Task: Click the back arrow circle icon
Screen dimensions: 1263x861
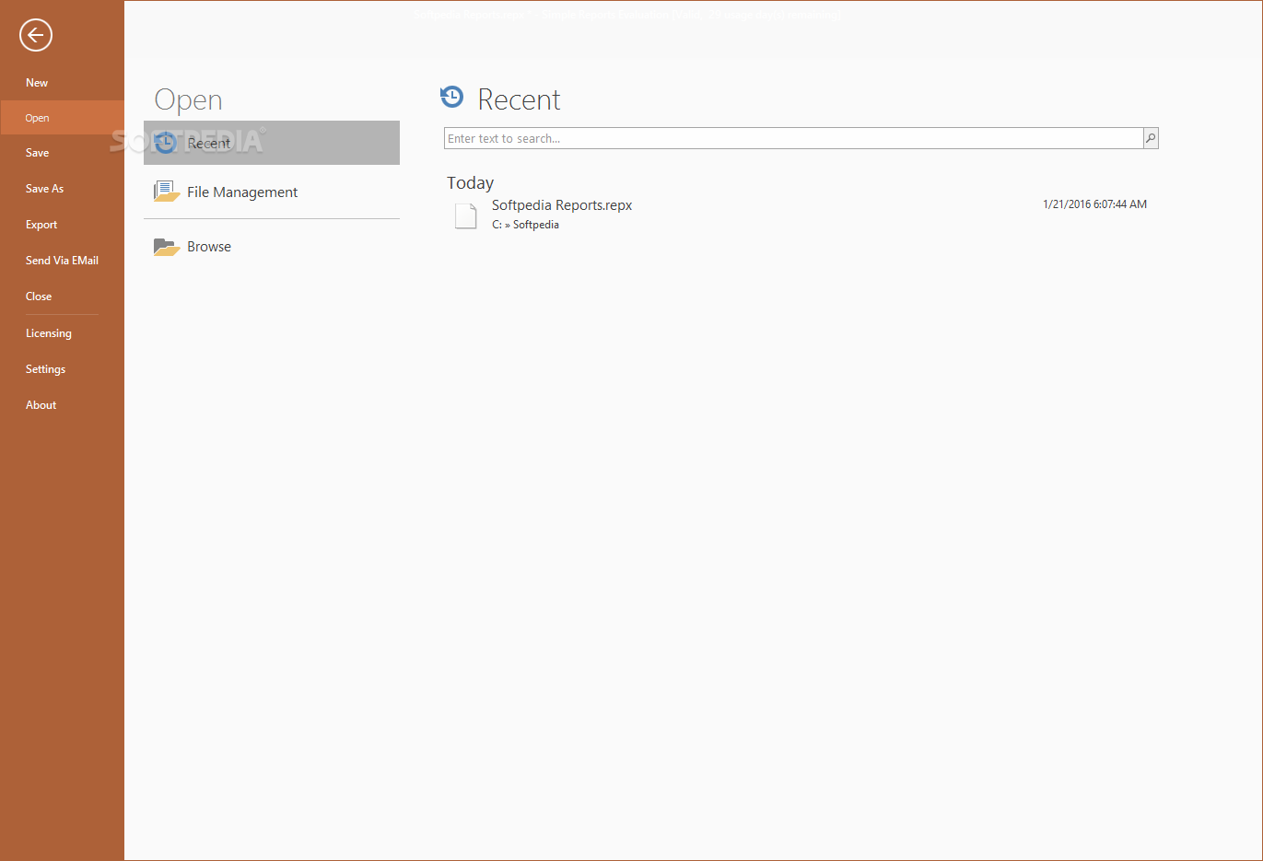Action: tap(36, 35)
